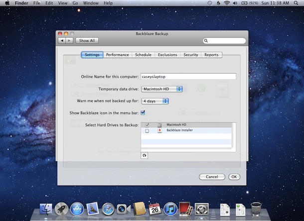Uncheck Show Backblaze icon in menu bar
This screenshot has height=221, width=304.
(x=143, y=113)
